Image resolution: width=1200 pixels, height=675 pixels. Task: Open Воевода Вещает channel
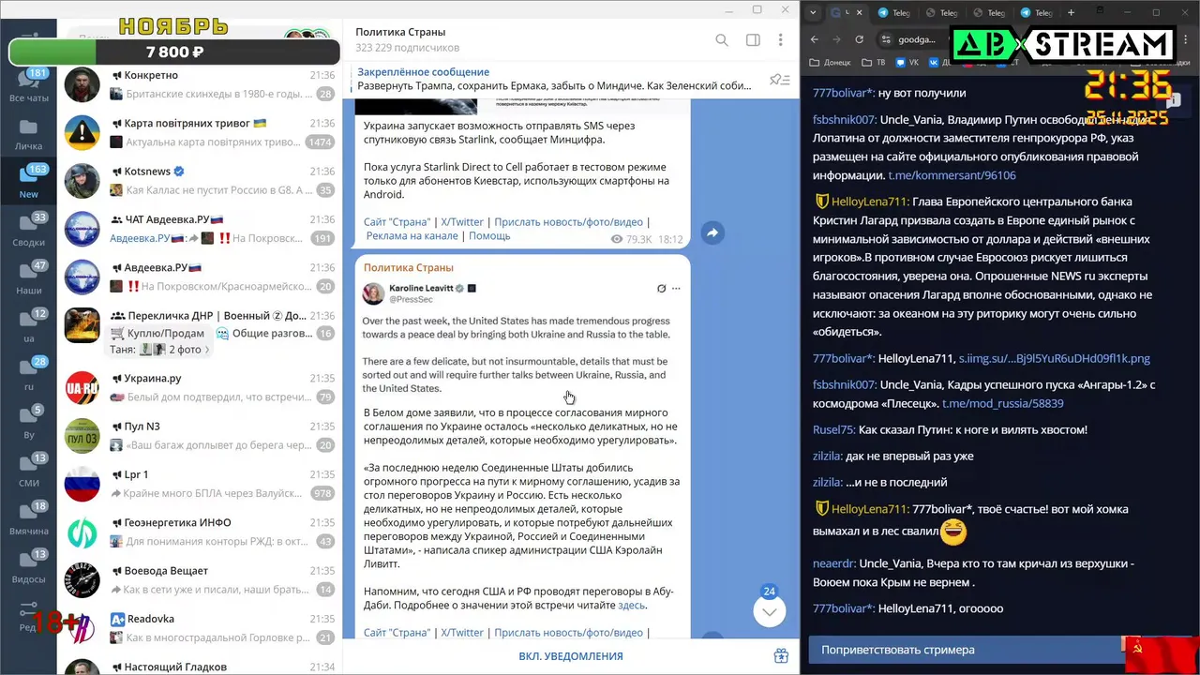click(x=199, y=580)
